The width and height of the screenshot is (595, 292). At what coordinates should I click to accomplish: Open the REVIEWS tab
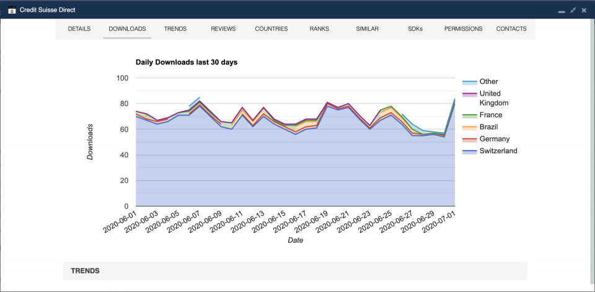[x=223, y=29]
